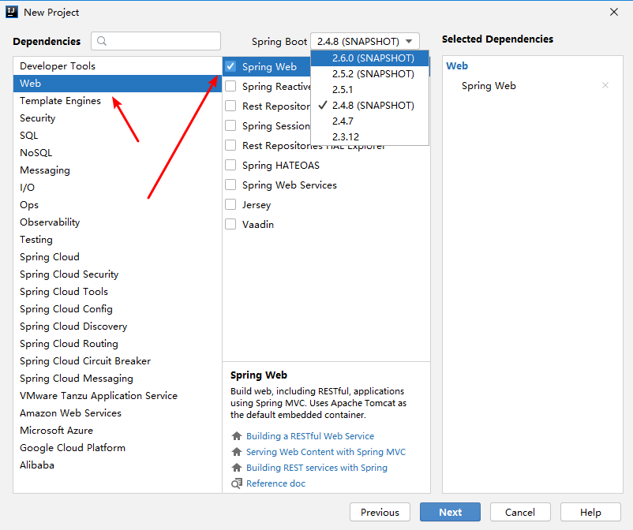633x530 pixels.
Task: Open the Observability category
Action: pyautogui.click(x=118, y=222)
